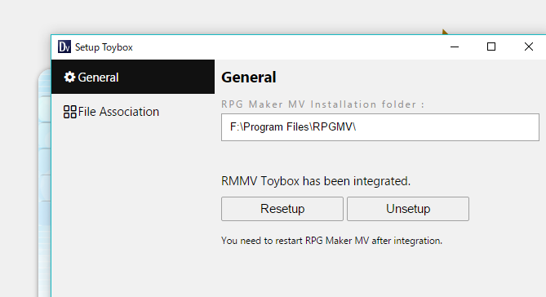546x297 pixels.
Task: Click the Resetup button
Action: coord(282,209)
